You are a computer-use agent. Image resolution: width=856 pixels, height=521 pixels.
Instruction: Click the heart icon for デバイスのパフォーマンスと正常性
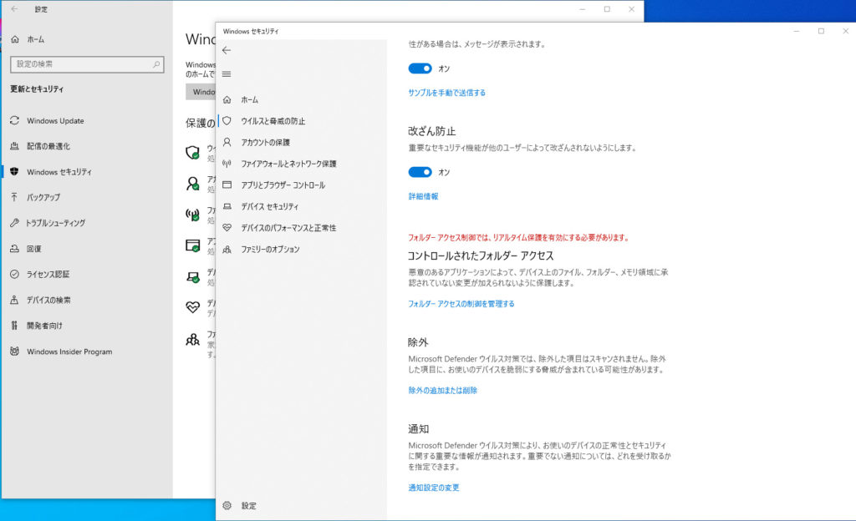(x=227, y=227)
